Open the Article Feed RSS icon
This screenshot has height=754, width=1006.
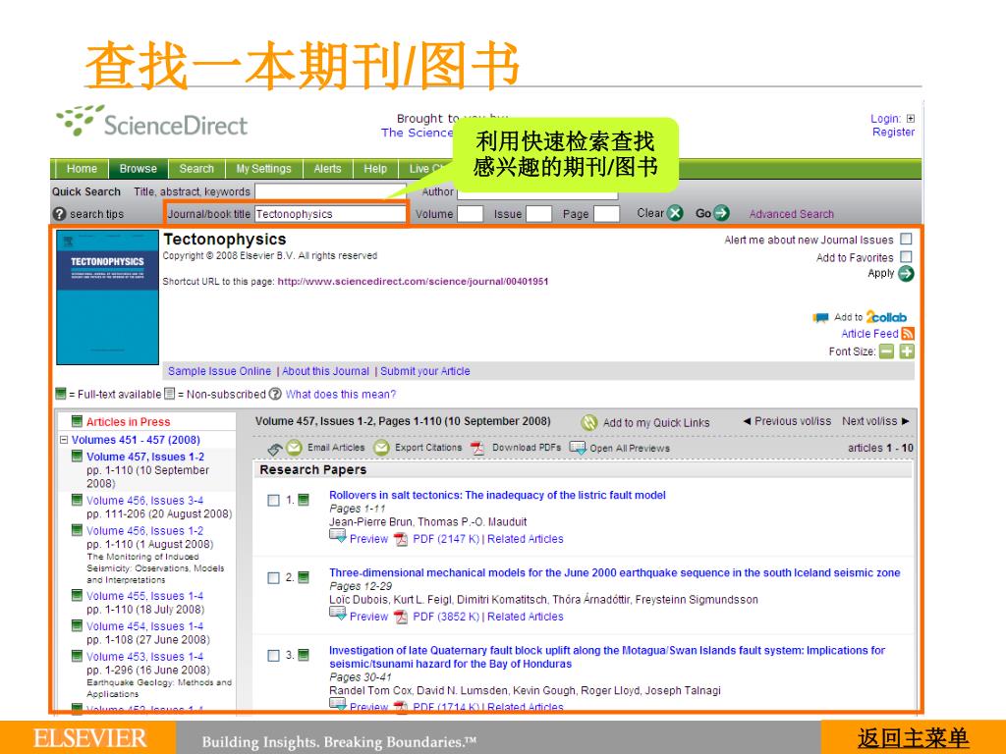pos(907,334)
